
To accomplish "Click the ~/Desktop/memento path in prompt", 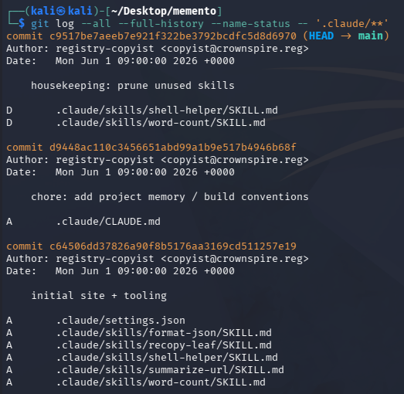I will pyautogui.click(x=164, y=11).
